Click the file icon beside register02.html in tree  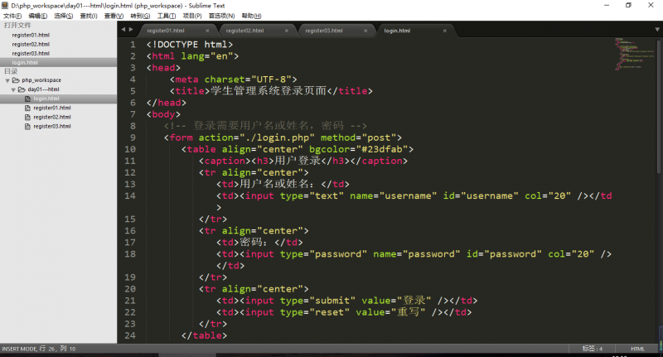coord(27,117)
